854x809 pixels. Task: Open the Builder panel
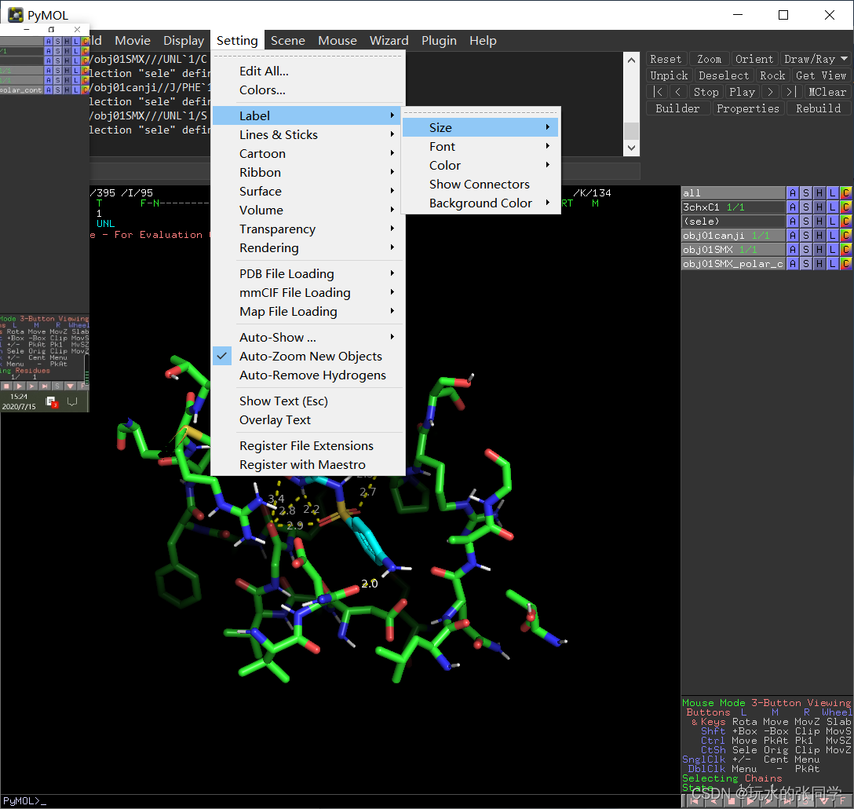(x=677, y=108)
